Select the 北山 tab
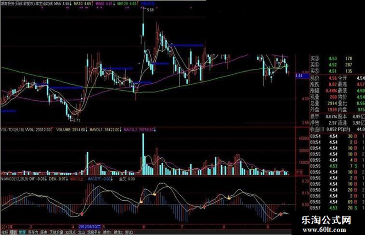365x235 pixels. pyautogui.click(x=81, y=232)
